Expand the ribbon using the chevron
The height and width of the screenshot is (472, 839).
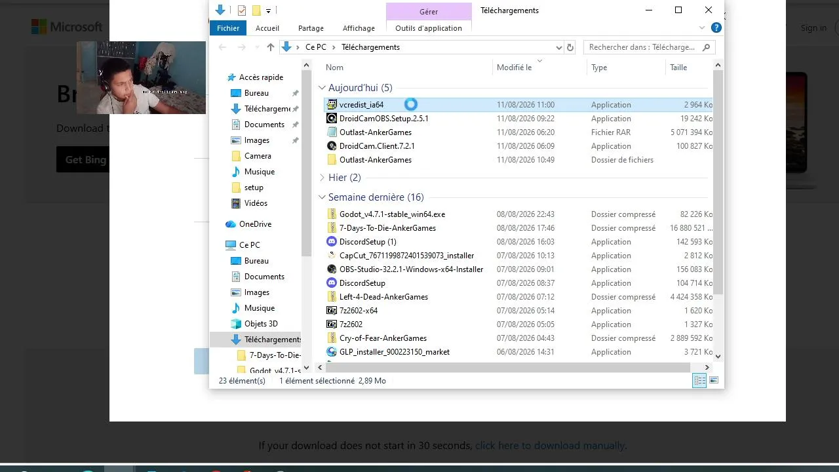[x=702, y=28]
